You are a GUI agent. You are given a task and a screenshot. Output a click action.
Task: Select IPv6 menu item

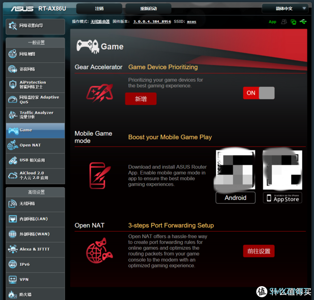tap(36, 265)
